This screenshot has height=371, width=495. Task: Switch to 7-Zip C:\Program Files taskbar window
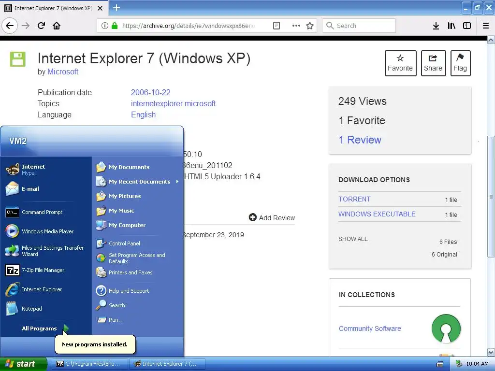[88, 364]
